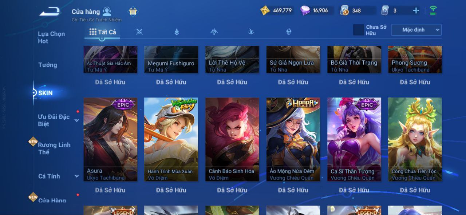This screenshot has width=466, height=215.
Task: Open the Tướng sidebar tab
Action: [48, 65]
